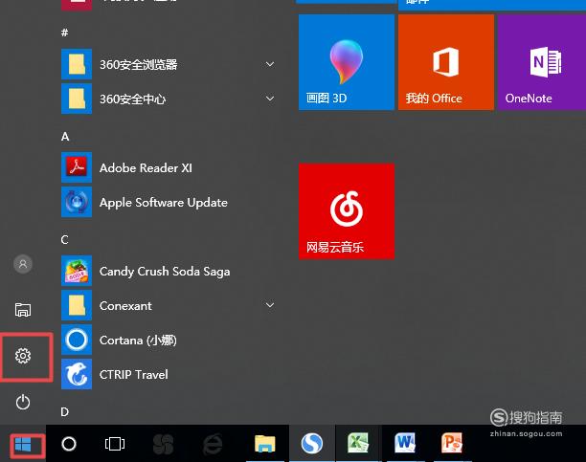Open the user account avatar icon
The image size is (586, 462).
[23, 264]
